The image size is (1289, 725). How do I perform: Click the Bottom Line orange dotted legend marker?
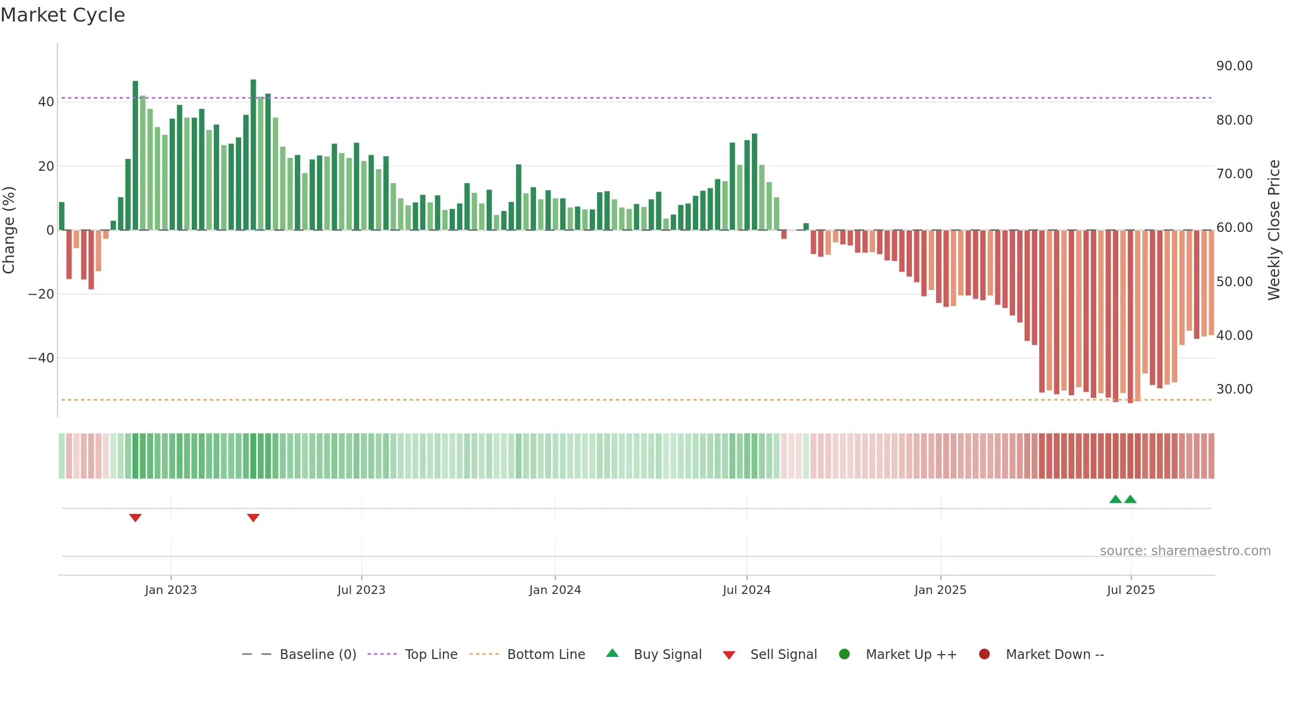pyautogui.click(x=484, y=654)
